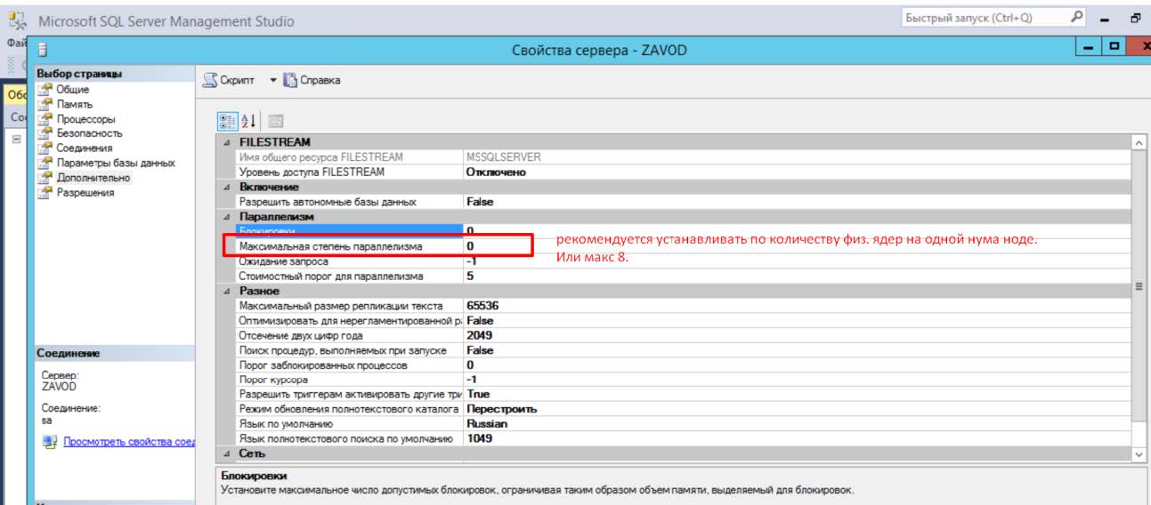Click the SSMS application icon in title bar
The image size is (1151, 505).
click(x=19, y=19)
